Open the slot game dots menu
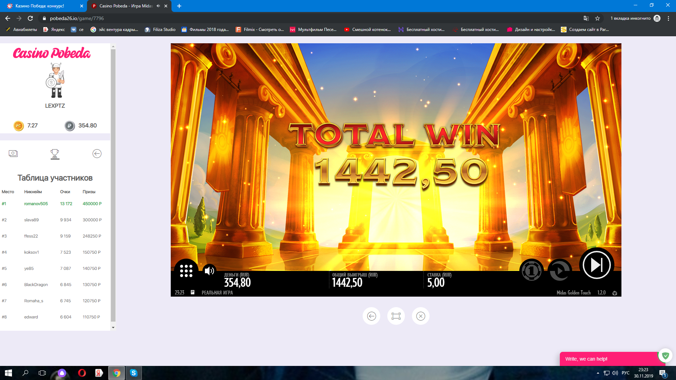The height and width of the screenshot is (380, 676). coord(186,271)
